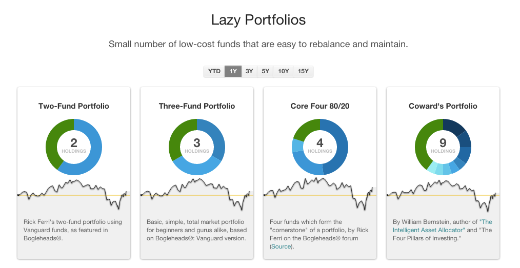The height and width of the screenshot is (268, 520).
Task: Click the Coward's 9 holdings donut center
Action: coord(443,147)
